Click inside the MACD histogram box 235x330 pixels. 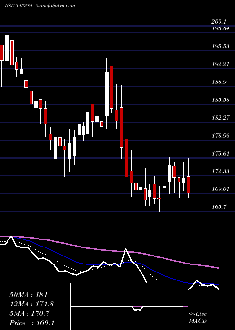(129, 306)
